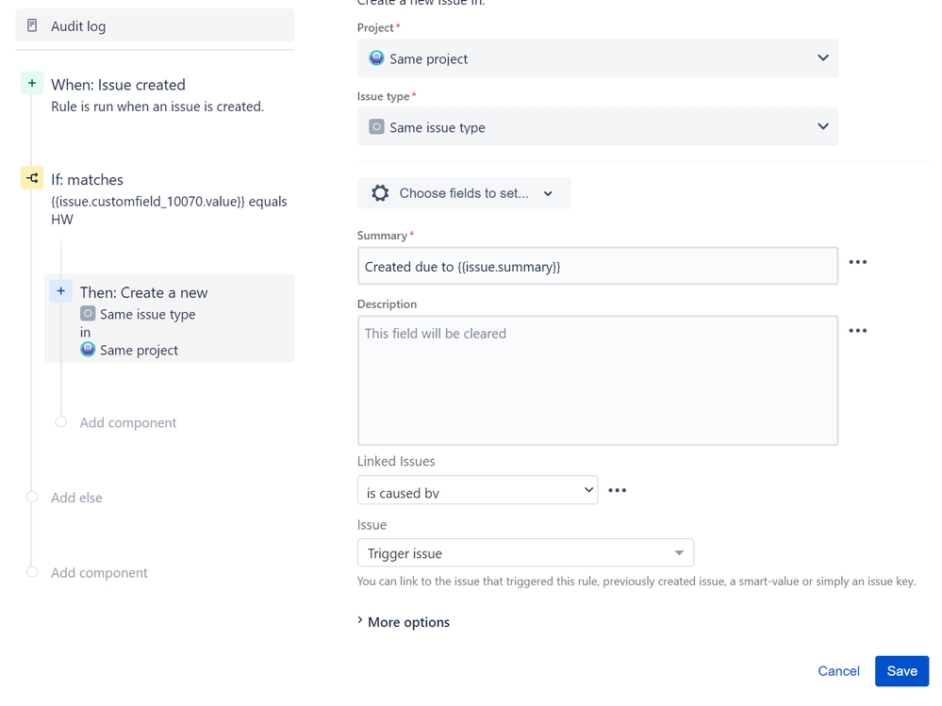Expand the Choose fields to set dropdown
Image resolution: width=942 pixels, height=706 pixels.
(x=464, y=193)
